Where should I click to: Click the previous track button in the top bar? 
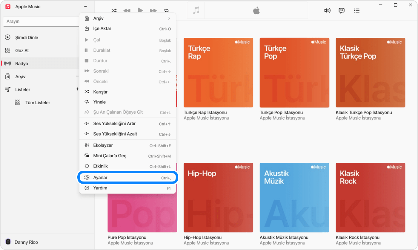(127, 10)
